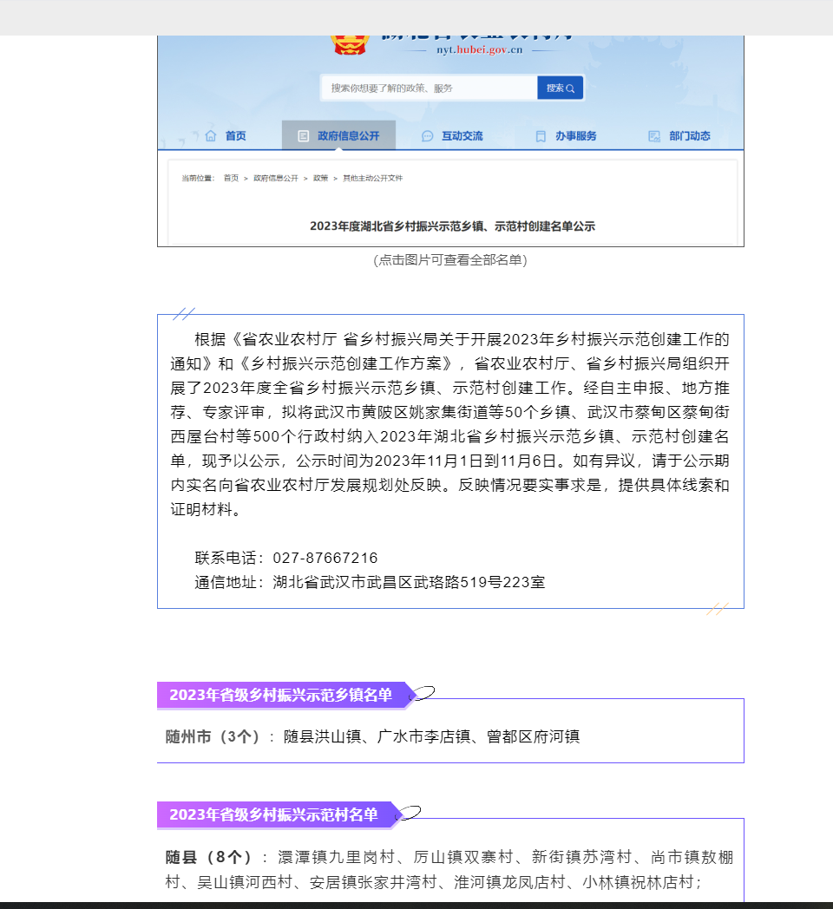Click the search input field for policies
The width and height of the screenshot is (833, 909).
[430, 88]
